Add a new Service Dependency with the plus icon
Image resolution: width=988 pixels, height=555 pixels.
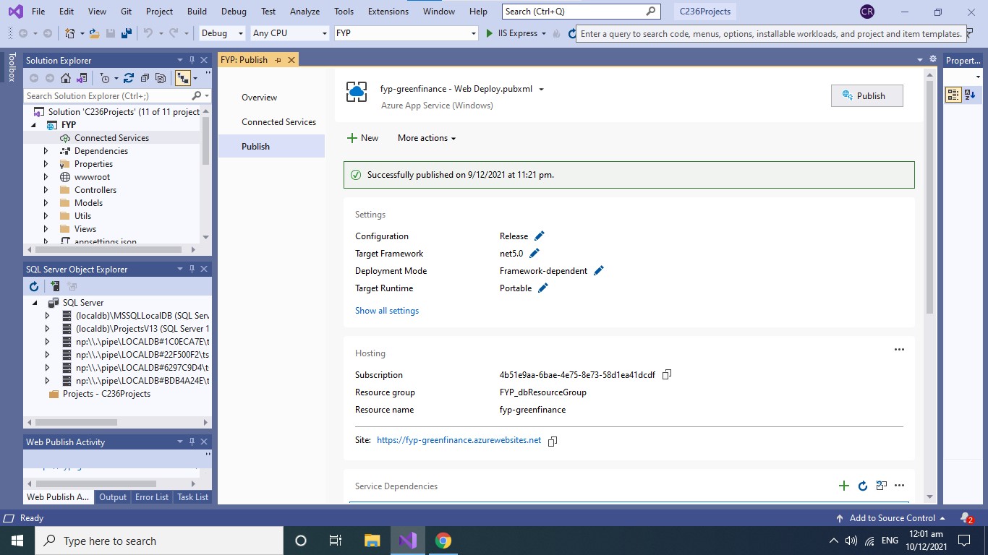tap(844, 486)
